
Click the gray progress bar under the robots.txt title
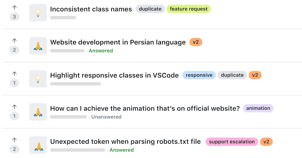[x=77, y=150]
